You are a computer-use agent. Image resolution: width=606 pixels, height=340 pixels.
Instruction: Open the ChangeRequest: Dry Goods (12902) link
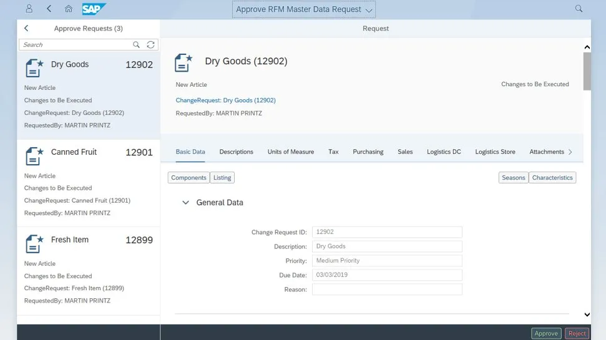pyautogui.click(x=225, y=100)
